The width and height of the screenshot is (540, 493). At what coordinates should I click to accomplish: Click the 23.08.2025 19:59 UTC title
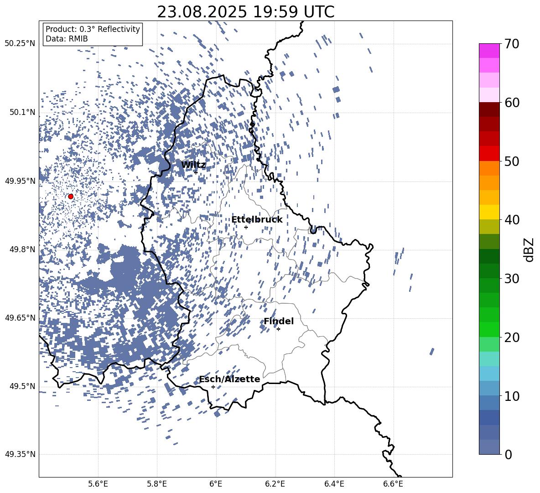click(245, 12)
